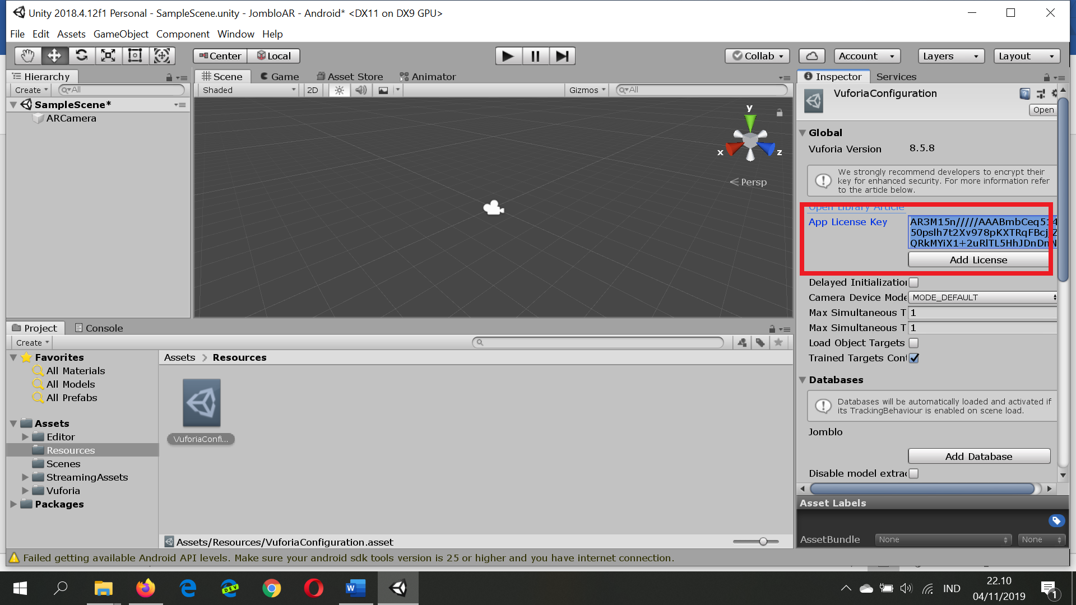Expand the StreamingAssets folder arrow

[x=25, y=477]
